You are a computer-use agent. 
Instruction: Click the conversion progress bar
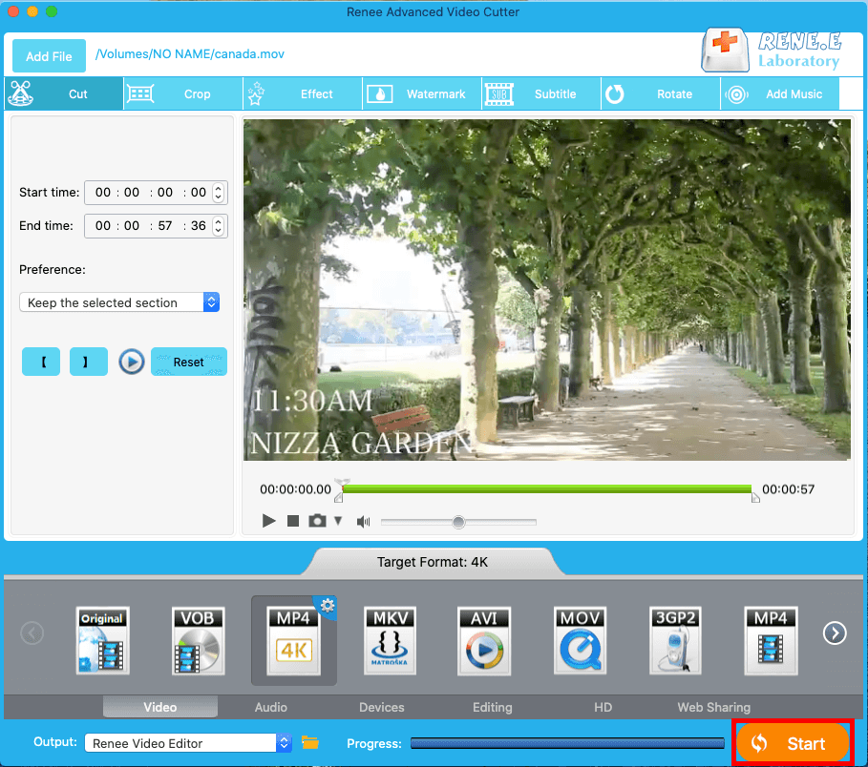coord(567,743)
